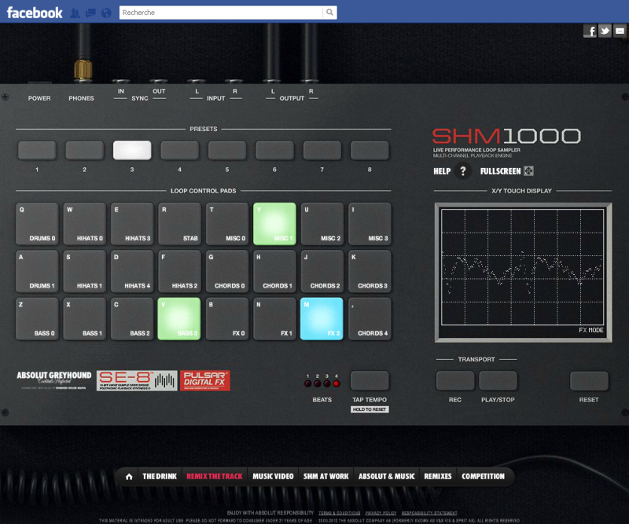
Task: Deselect the lit preset 3 button
Action: (132, 150)
